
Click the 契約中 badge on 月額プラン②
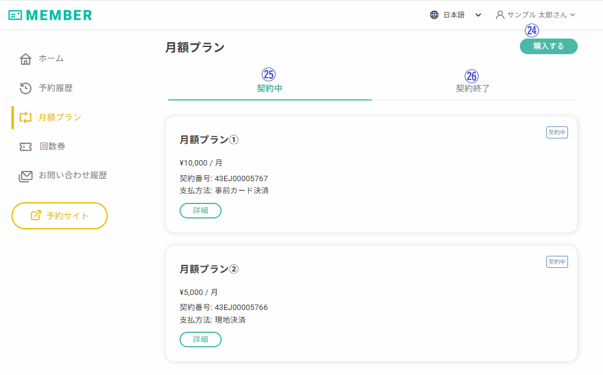point(557,262)
